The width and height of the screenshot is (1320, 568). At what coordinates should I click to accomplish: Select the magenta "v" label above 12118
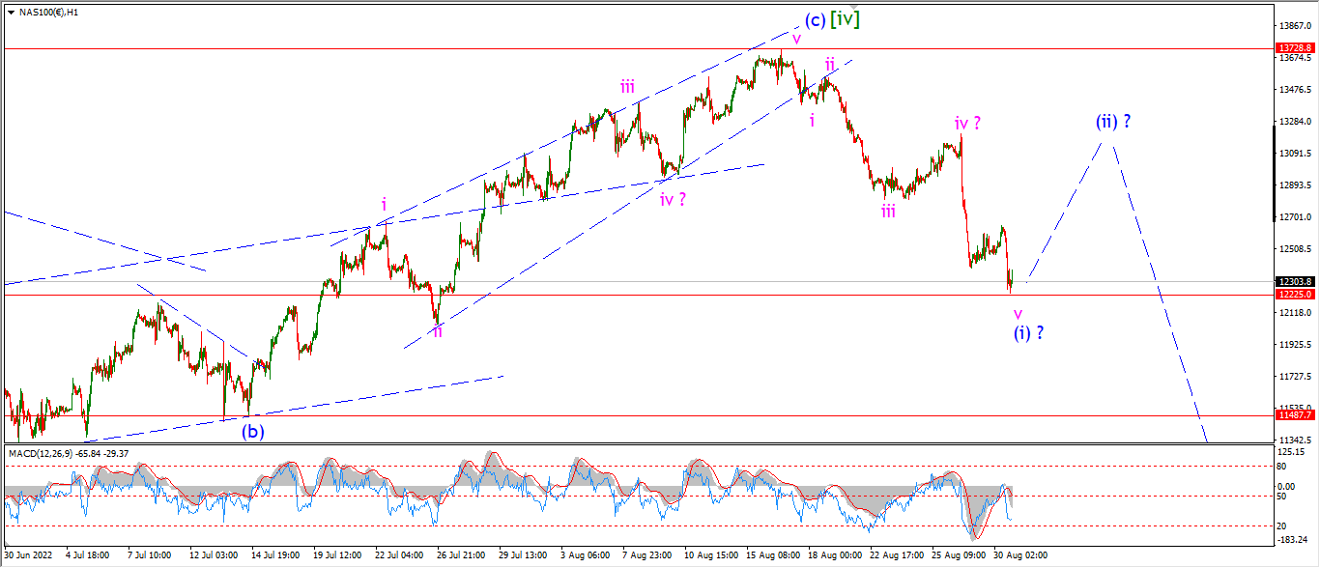1018,314
